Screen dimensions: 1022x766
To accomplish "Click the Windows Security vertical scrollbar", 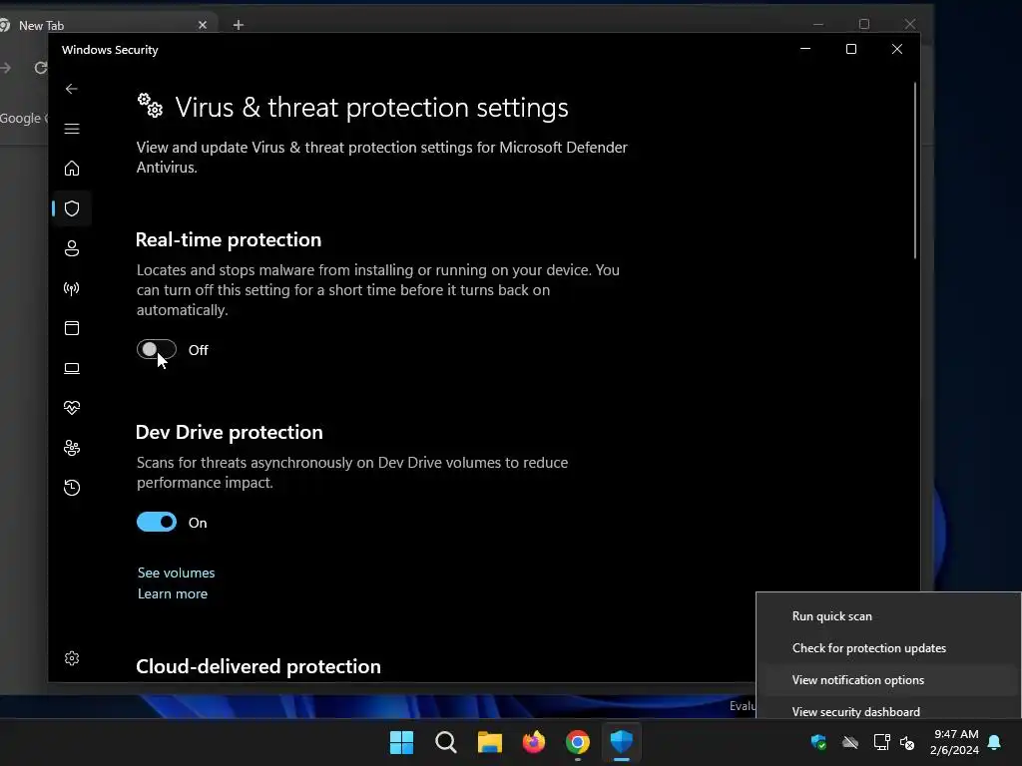I will [x=914, y=171].
